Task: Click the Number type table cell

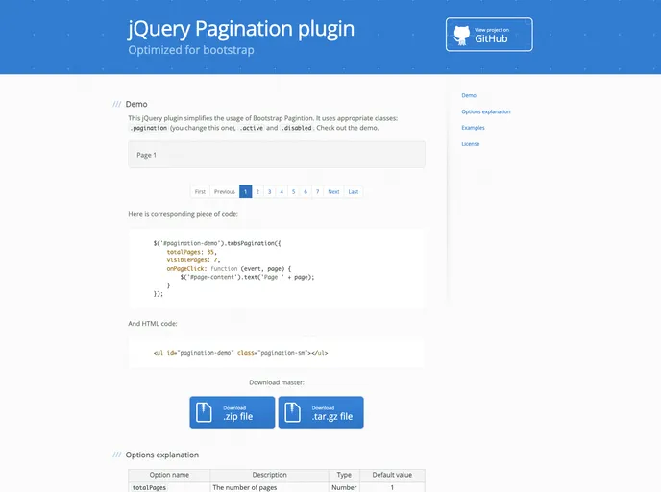Action: click(344, 487)
